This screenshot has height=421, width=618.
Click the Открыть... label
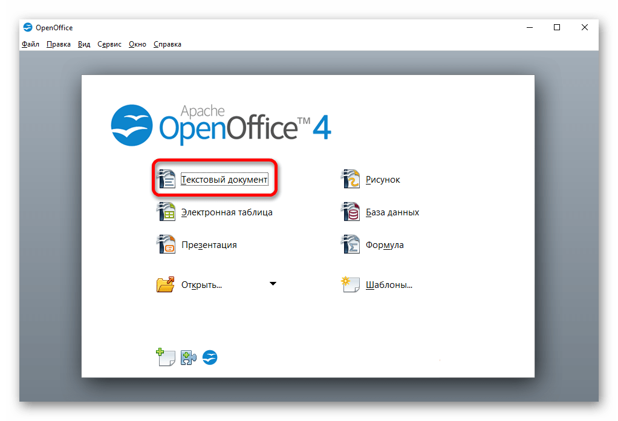tap(201, 285)
